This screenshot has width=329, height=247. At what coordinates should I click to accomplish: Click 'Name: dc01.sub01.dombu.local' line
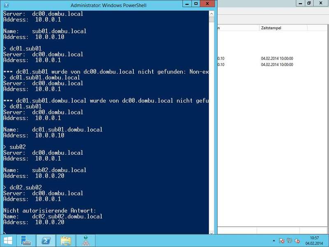[53, 129]
